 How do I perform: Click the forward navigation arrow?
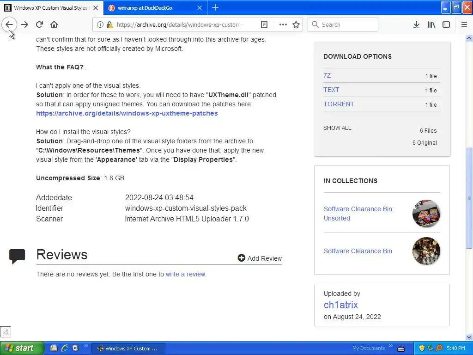[x=24, y=24]
